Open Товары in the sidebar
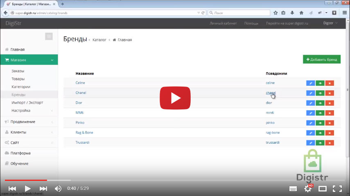The width and height of the screenshot is (350, 196). point(18,79)
